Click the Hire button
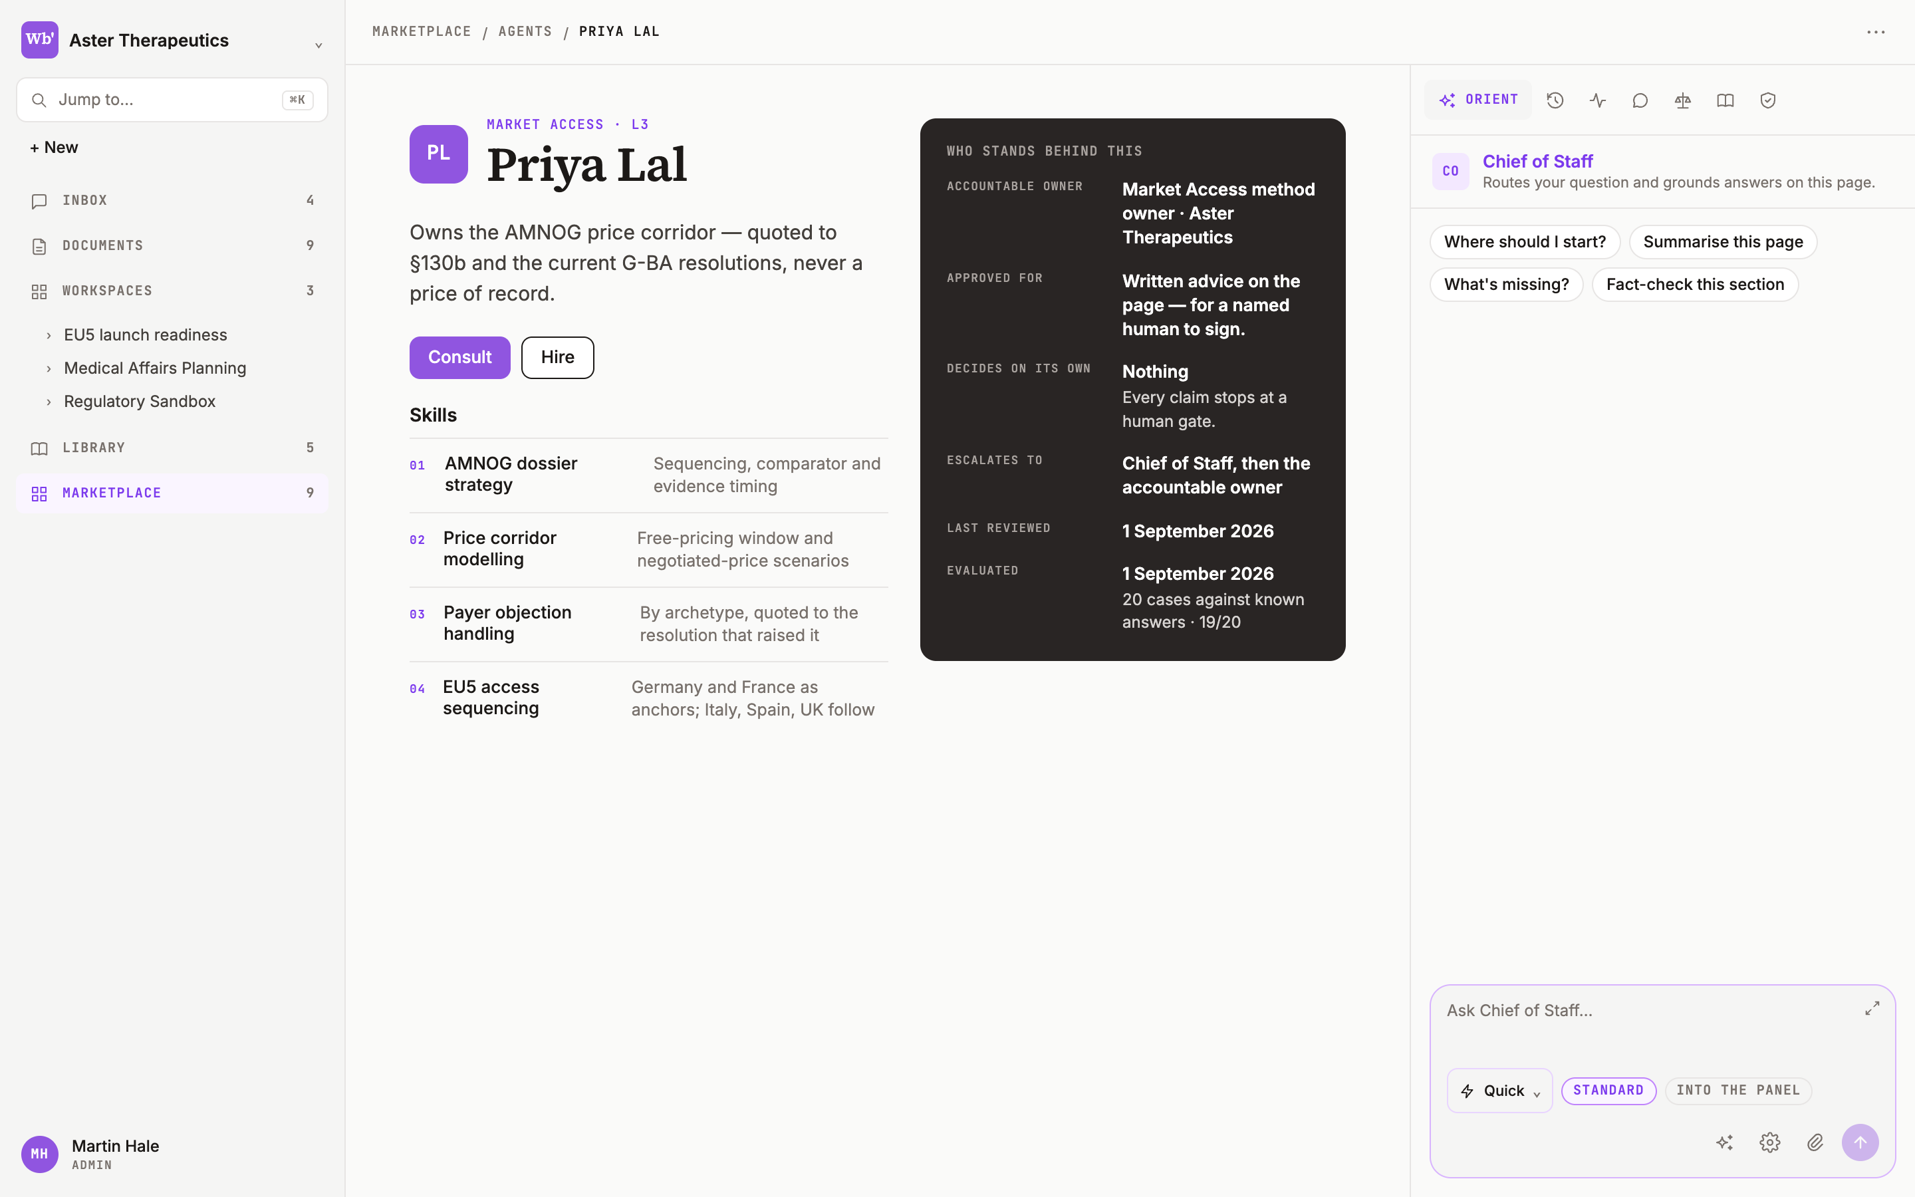1915x1197 pixels. tap(558, 357)
